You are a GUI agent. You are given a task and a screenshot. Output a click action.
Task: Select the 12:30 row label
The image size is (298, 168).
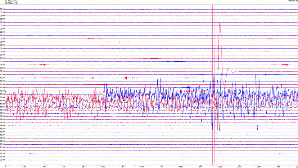click(2, 91)
